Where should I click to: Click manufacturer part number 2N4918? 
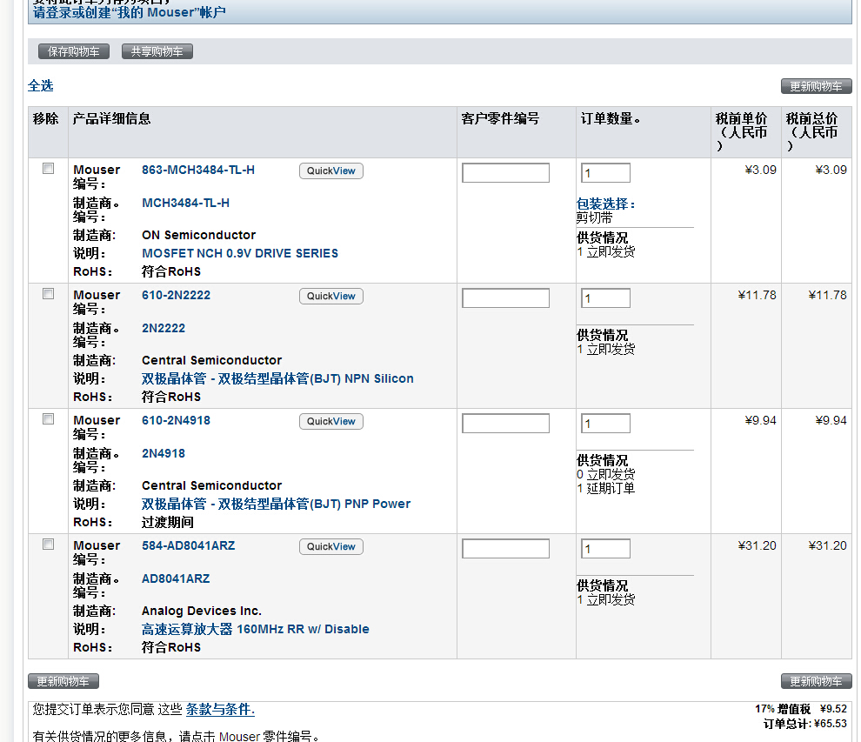[164, 453]
